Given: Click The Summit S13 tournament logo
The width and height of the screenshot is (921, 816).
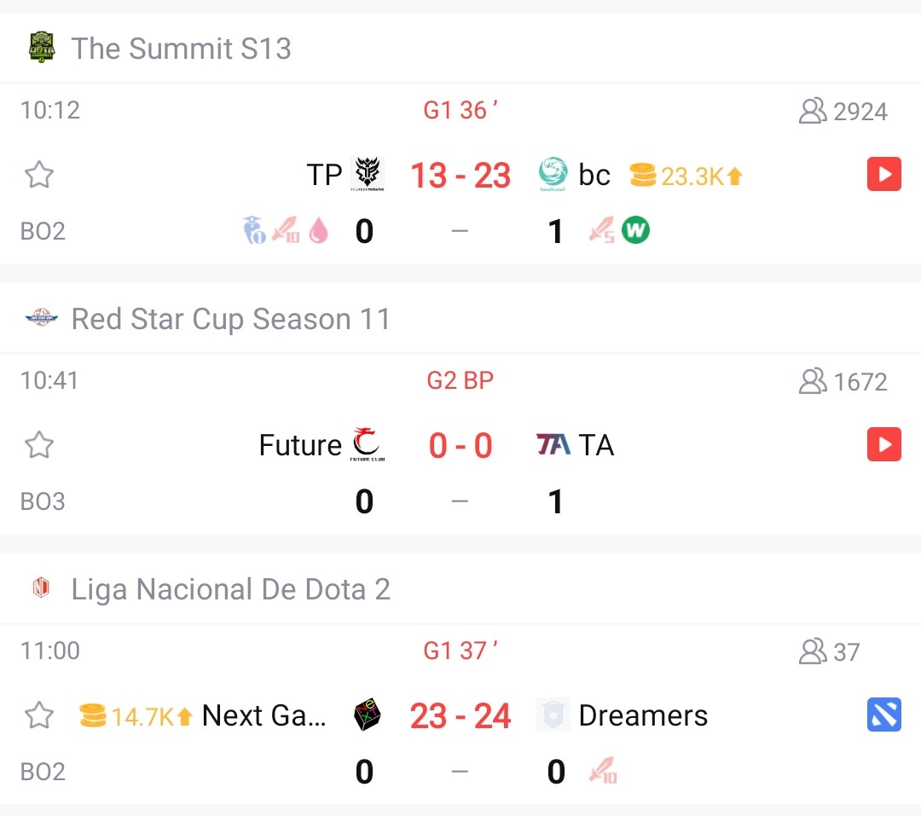Looking at the screenshot, I should (x=41, y=48).
